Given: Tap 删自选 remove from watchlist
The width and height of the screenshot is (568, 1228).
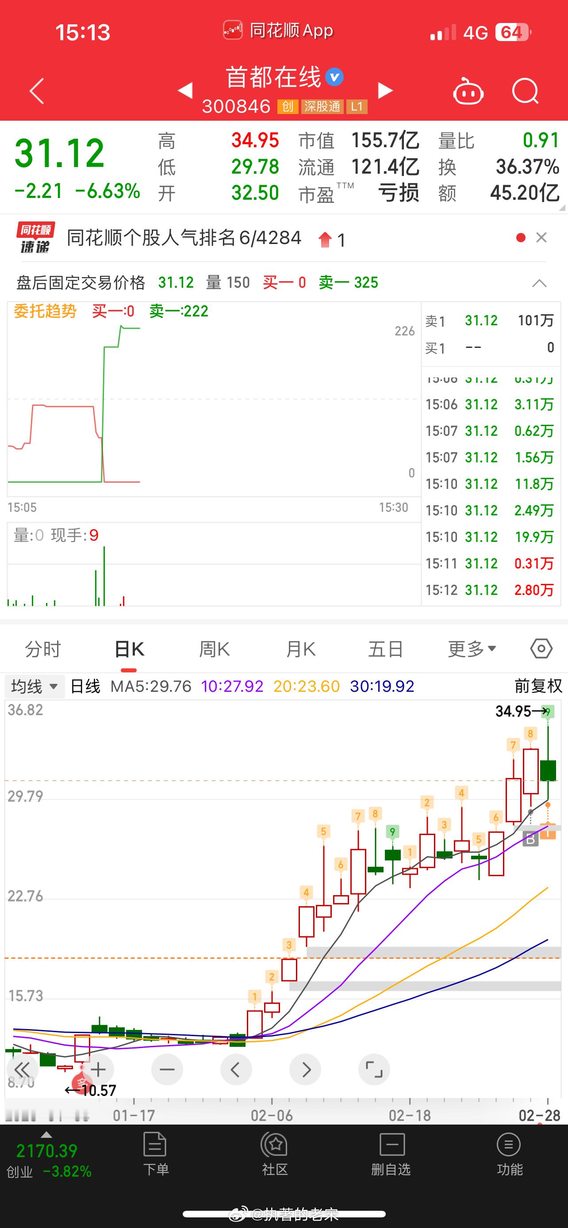Looking at the screenshot, I should 391,1154.
